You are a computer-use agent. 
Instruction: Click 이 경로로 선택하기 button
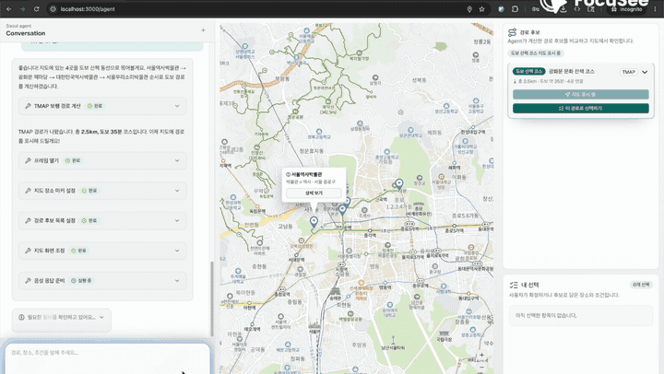coord(581,109)
